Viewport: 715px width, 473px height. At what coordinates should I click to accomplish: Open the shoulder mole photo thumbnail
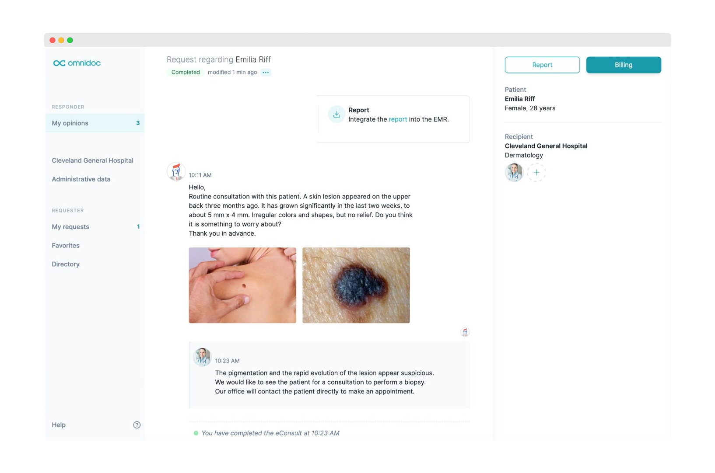click(242, 285)
